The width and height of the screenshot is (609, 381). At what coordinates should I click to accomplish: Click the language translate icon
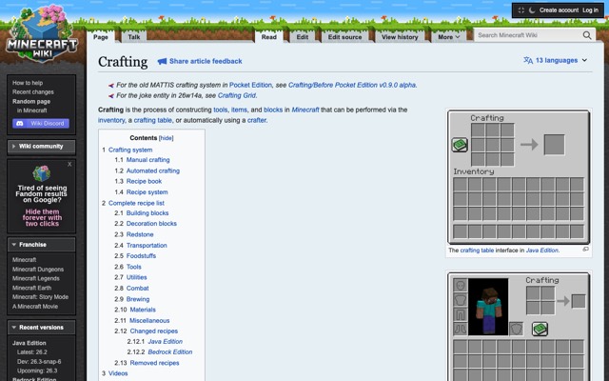[x=528, y=60]
